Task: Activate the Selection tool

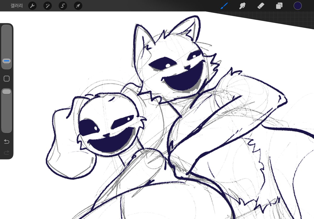Action: pos(63,5)
